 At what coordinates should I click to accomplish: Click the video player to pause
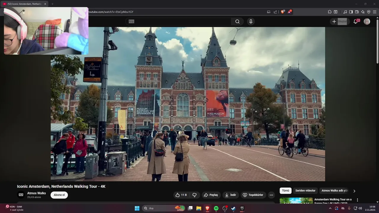tap(188, 104)
